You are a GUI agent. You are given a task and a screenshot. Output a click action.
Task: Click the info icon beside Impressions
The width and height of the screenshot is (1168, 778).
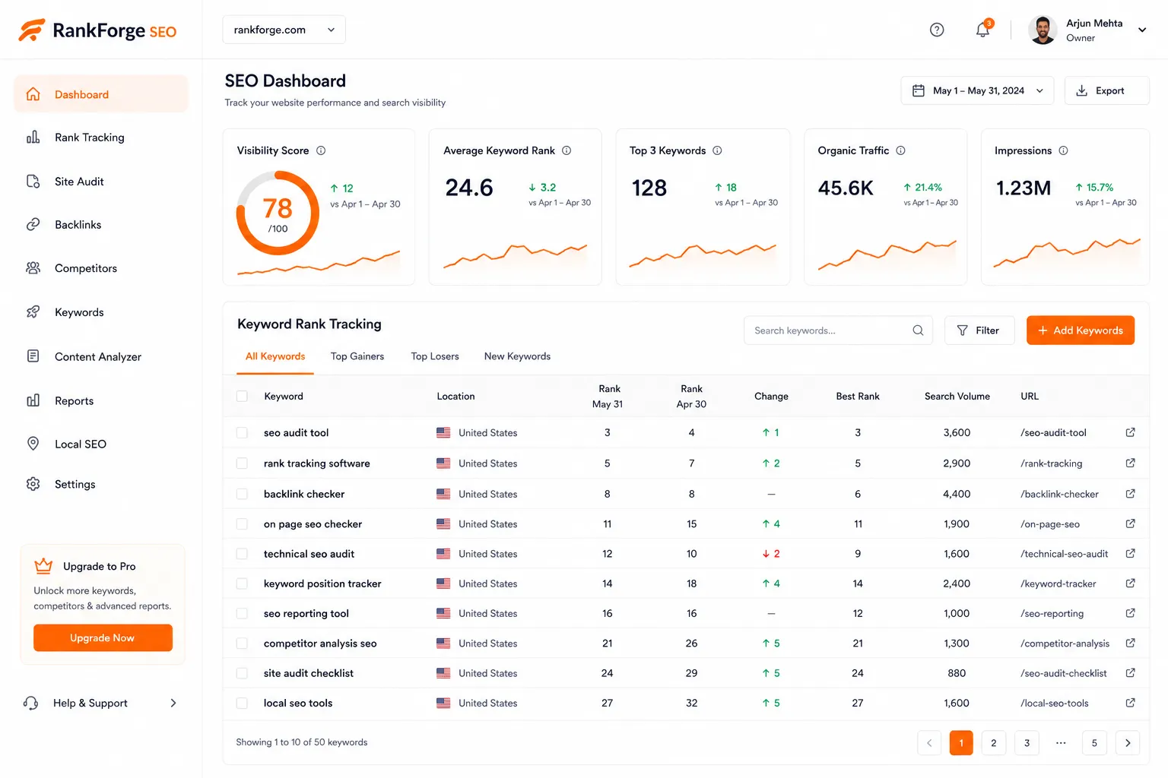click(x=1063, y=150)
